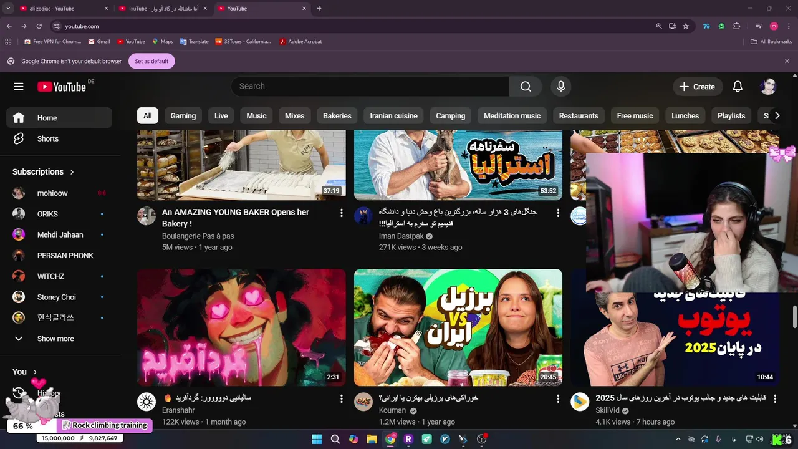
Task: Select the Restaurants filter chip
Action: point(579,116)
